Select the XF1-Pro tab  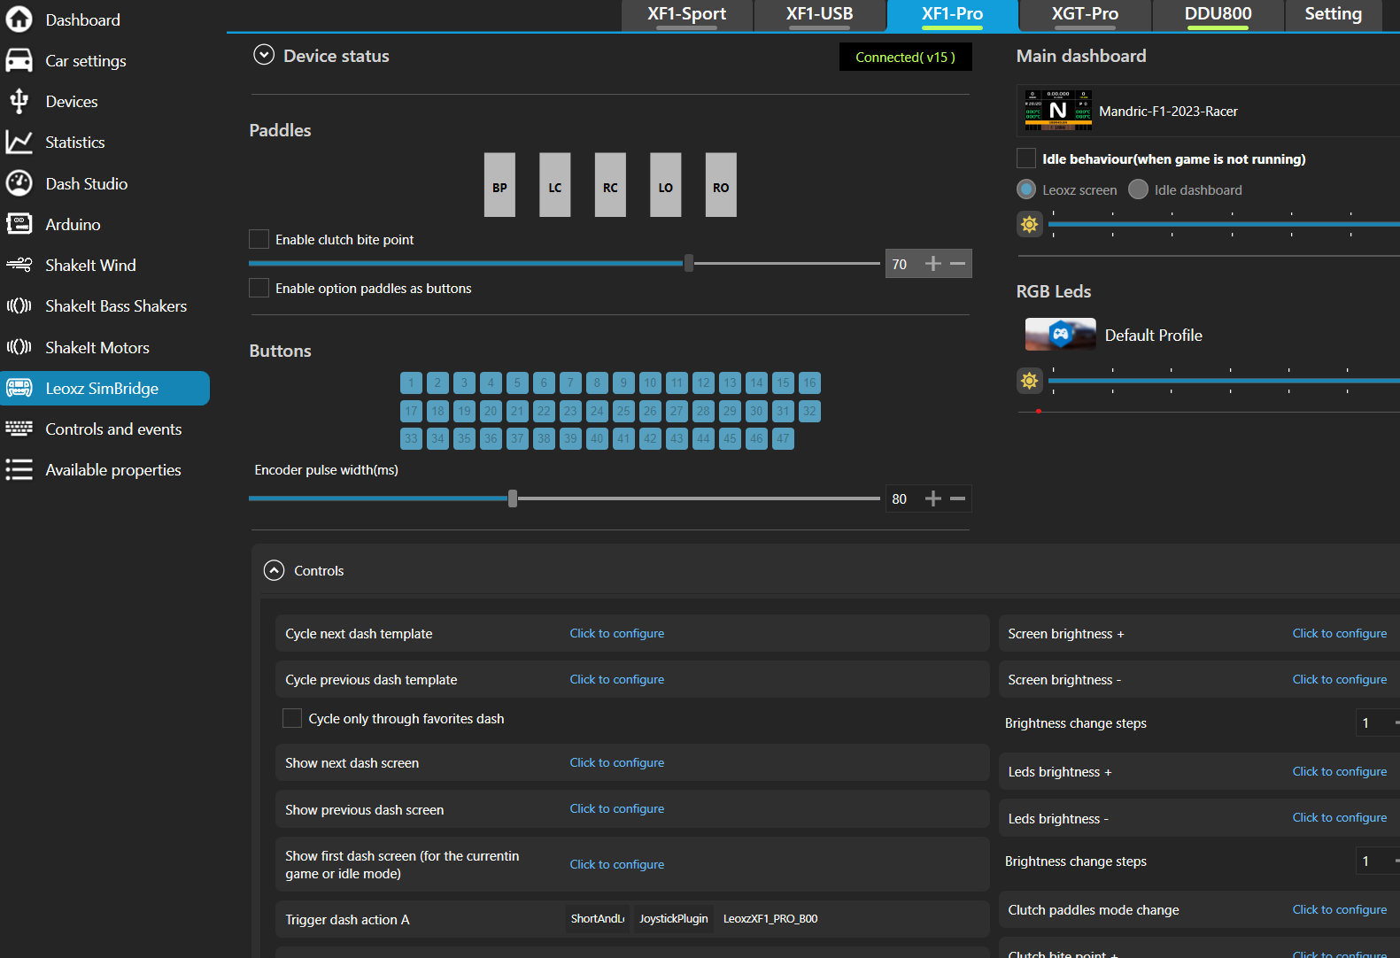pyautogui.click(x=953, y=15)
